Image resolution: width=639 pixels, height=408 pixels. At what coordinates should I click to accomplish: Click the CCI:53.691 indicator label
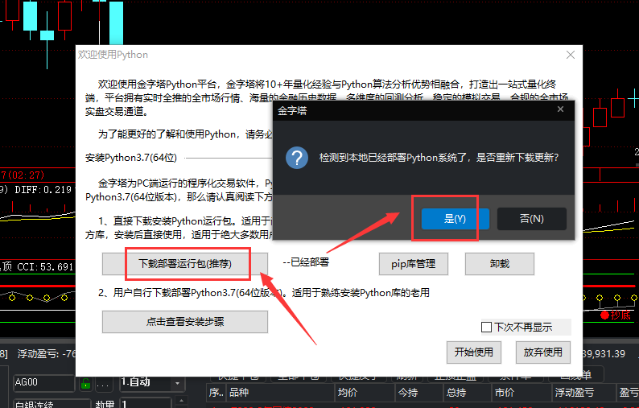45,267
